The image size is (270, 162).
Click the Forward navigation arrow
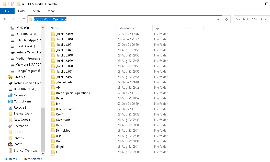(13, 19)
